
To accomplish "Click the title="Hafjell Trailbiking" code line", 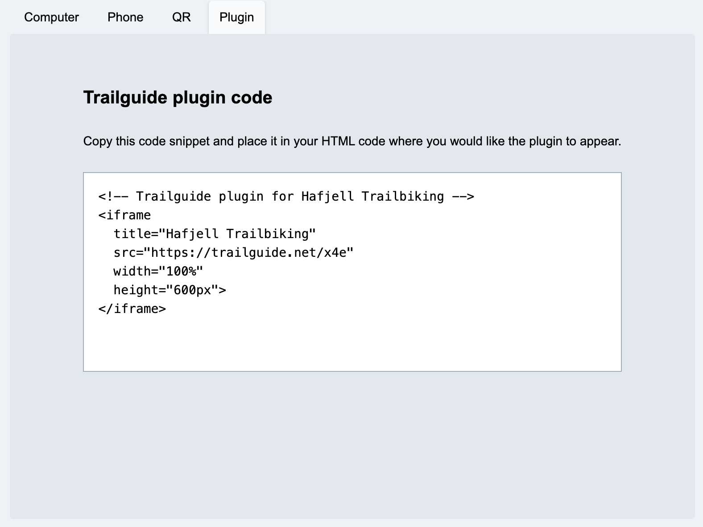I will [x=215, y=234].
